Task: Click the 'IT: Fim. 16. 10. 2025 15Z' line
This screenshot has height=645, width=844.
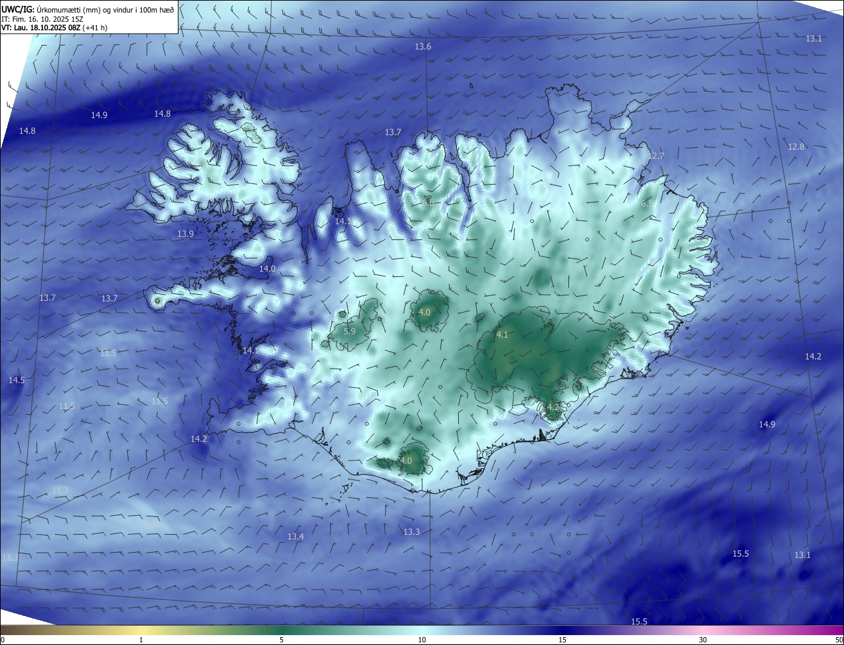Action: [x=42, y=18]
